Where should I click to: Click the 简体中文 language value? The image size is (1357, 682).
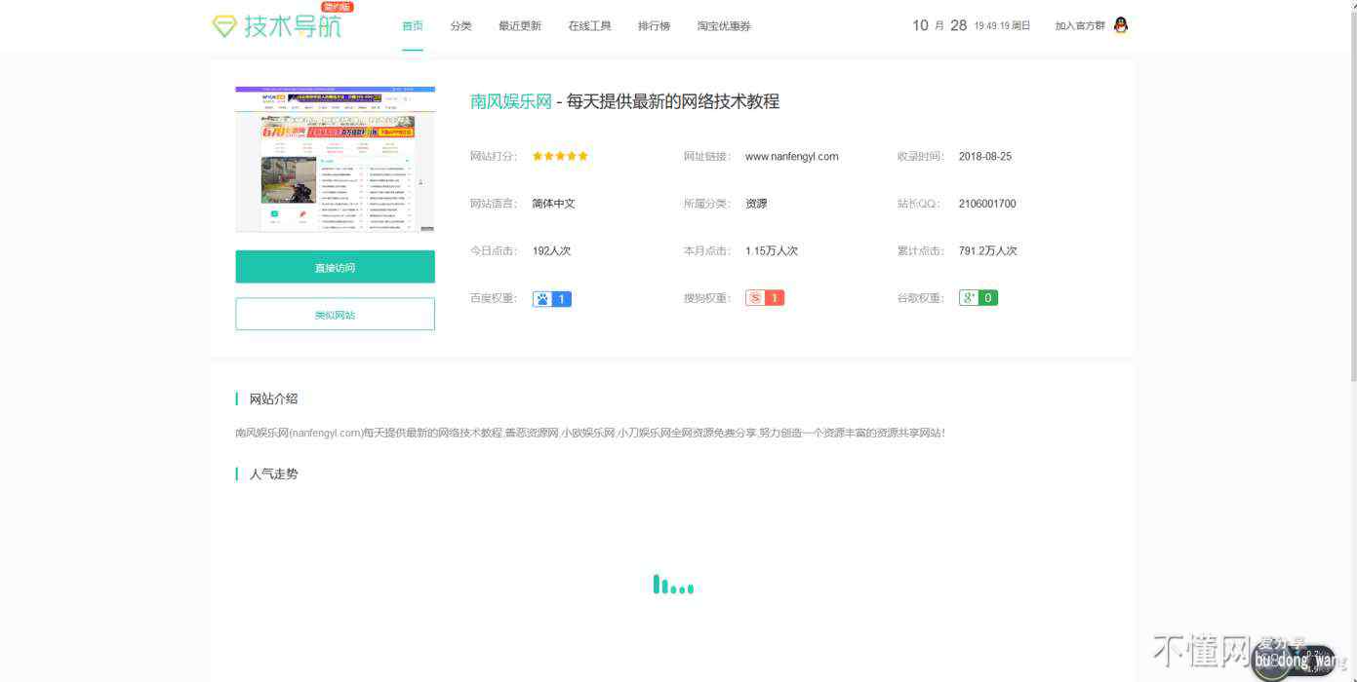click(554, 204)
